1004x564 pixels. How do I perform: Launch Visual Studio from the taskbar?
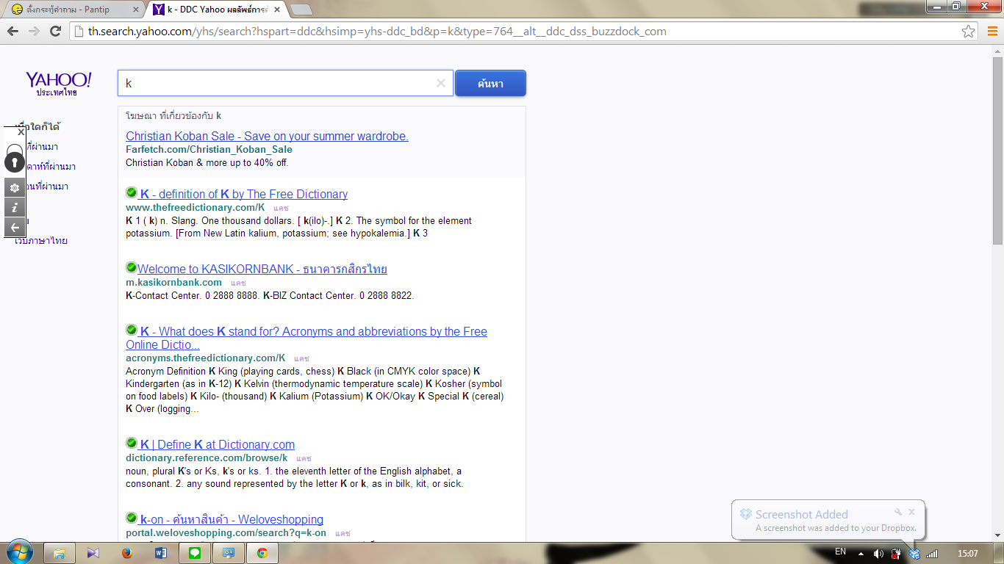(x=93, y=553)
